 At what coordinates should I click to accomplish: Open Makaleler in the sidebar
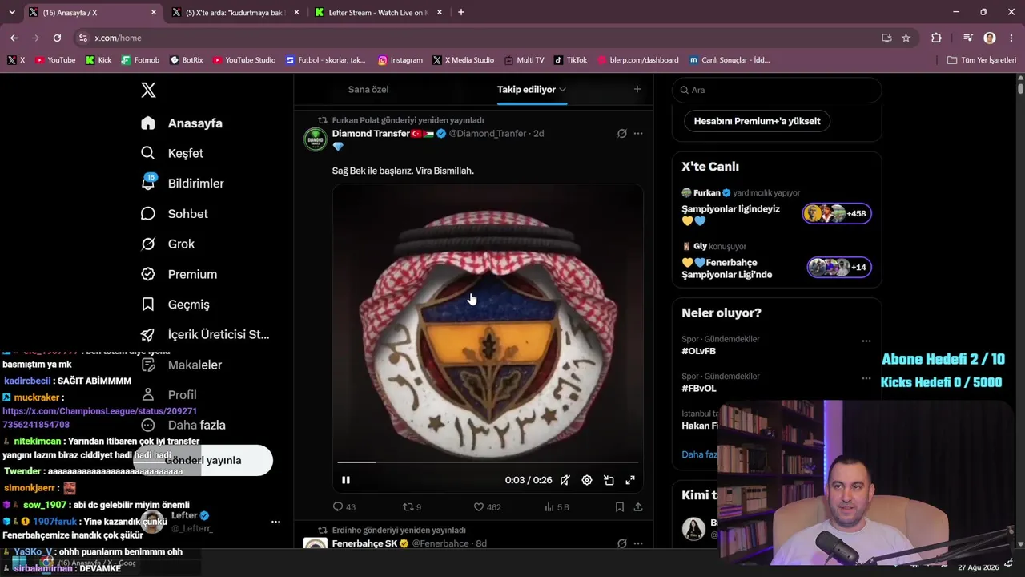[x=182, y=365]
